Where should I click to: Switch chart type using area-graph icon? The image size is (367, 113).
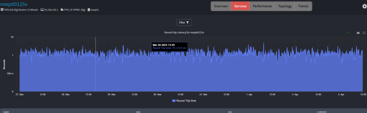(358, 33)
